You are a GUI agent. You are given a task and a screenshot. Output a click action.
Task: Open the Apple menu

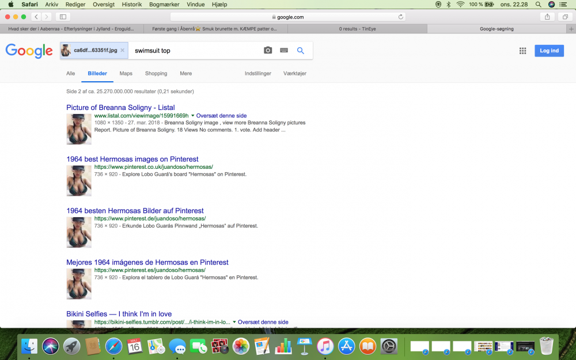tap(10, 5)
